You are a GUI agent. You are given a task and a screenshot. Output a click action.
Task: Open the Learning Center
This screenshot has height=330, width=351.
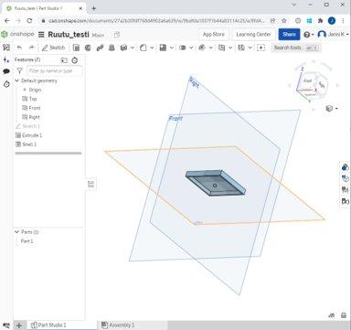253,35
